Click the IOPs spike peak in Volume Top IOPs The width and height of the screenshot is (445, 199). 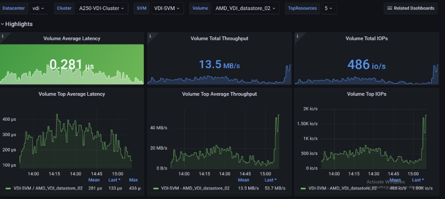coord(426,115)
